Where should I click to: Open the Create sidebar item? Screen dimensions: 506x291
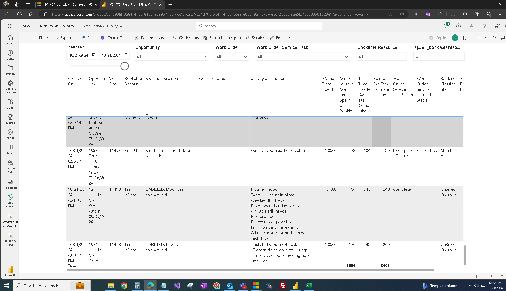coord(10,55)
